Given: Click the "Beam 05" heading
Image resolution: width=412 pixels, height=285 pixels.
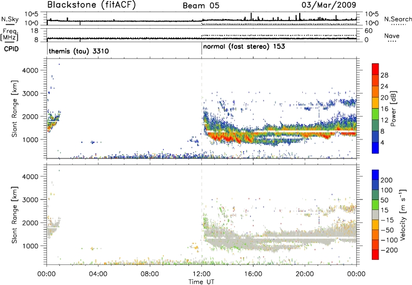Looking at the screenshot, I should click(201, 6).
